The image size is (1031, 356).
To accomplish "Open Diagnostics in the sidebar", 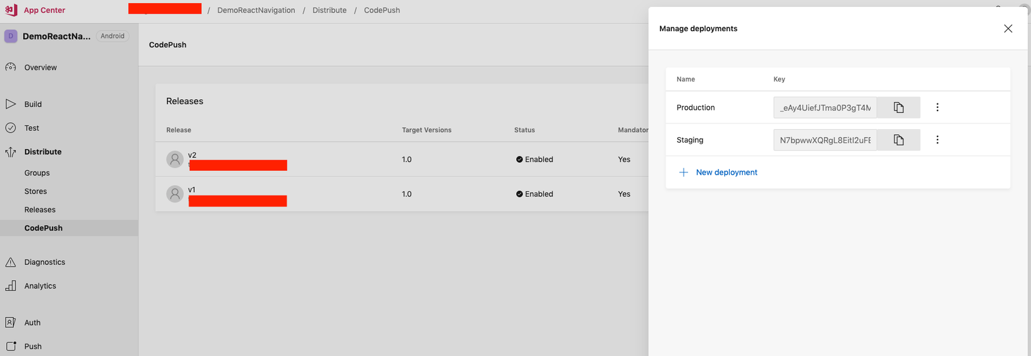I will [x=44, y=262].
